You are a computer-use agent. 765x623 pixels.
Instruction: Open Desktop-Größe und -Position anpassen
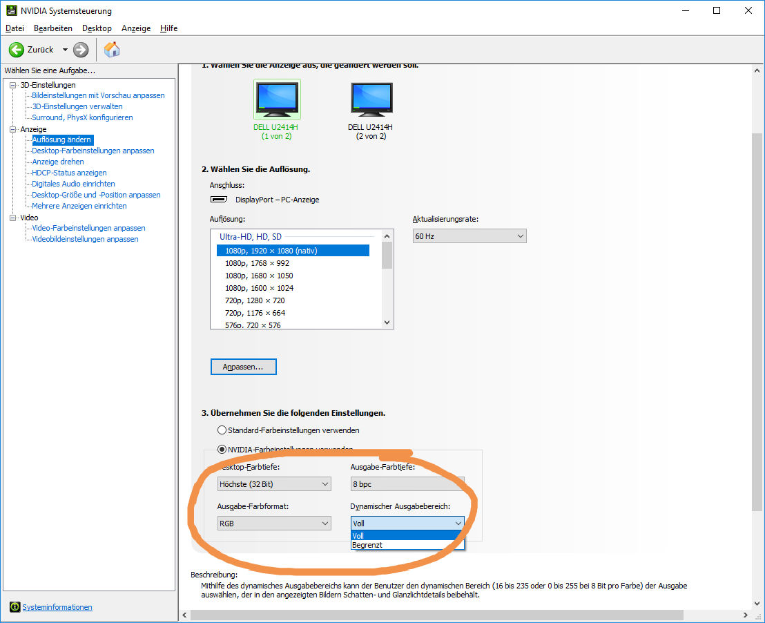[x=96, y=195]
